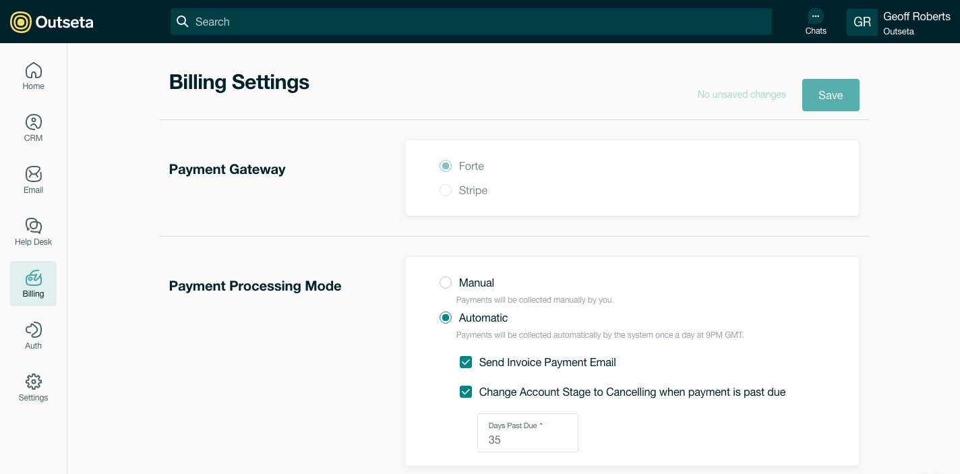The image size is (960, 474).
Task: Navigate to the Home section
Action: (x=33, y=76)
